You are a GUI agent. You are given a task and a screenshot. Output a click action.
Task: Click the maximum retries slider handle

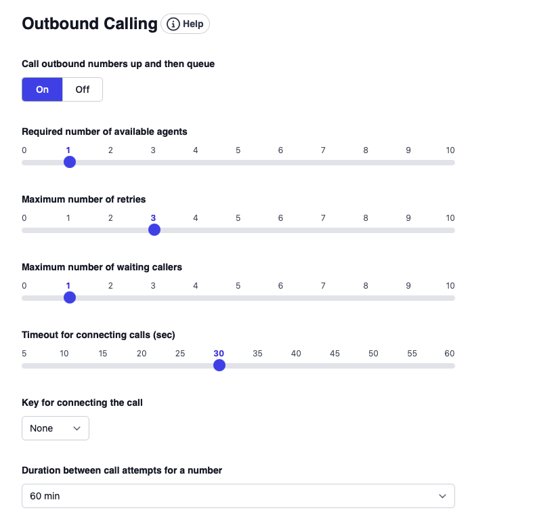154,230
